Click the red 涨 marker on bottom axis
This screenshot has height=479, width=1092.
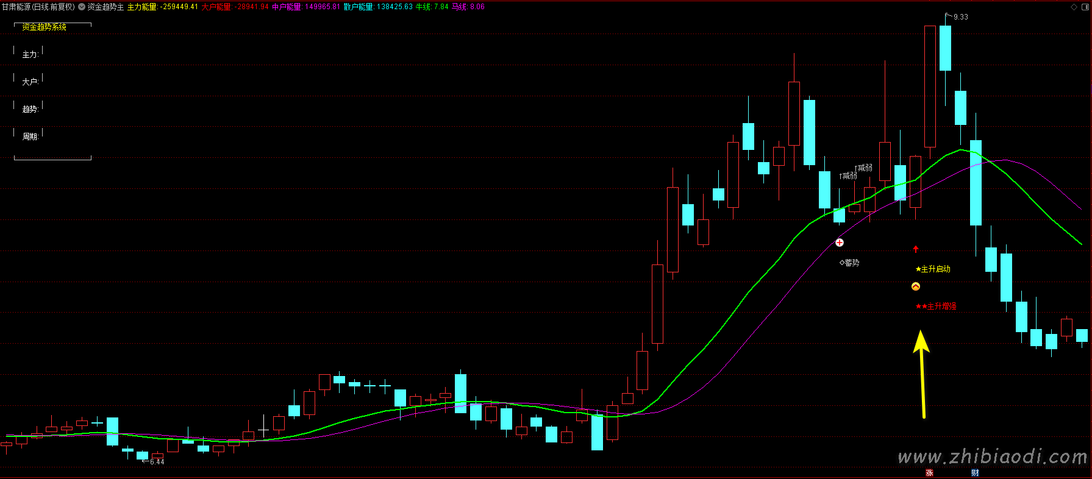tap(929, 473)
